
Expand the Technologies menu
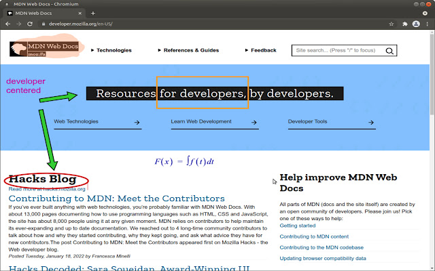click(111, 50)
